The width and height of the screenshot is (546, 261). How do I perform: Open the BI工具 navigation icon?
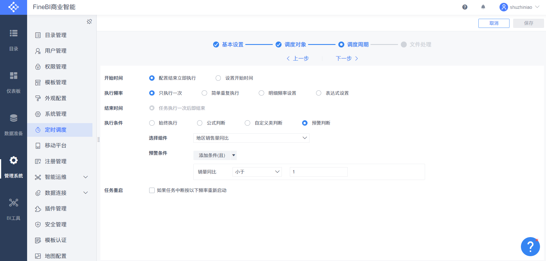pos(13,203)
